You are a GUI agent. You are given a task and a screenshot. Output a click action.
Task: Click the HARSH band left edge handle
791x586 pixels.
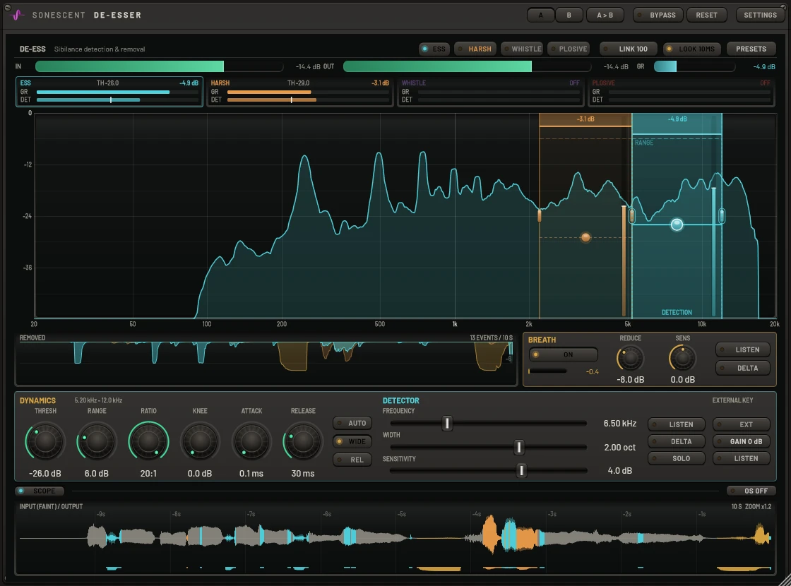point(540,216)
